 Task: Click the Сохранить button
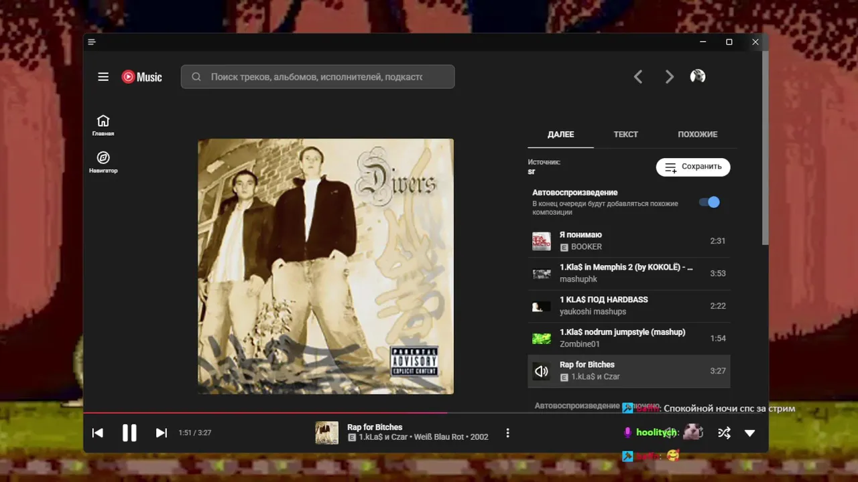pos(693,167)
